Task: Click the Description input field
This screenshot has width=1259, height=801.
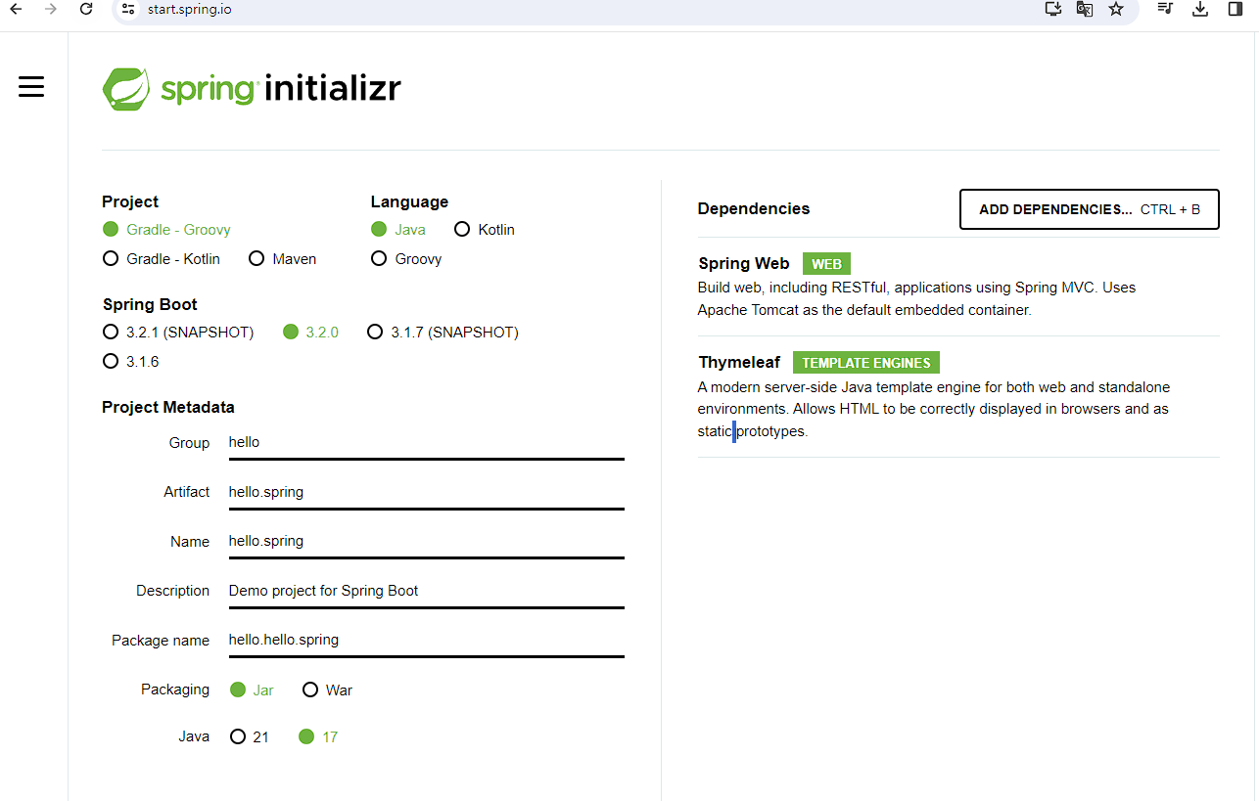Action: point(426,591)
